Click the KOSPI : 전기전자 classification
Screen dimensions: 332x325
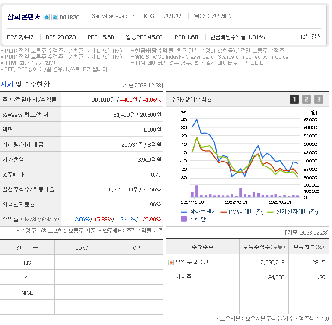coord(164,16)
